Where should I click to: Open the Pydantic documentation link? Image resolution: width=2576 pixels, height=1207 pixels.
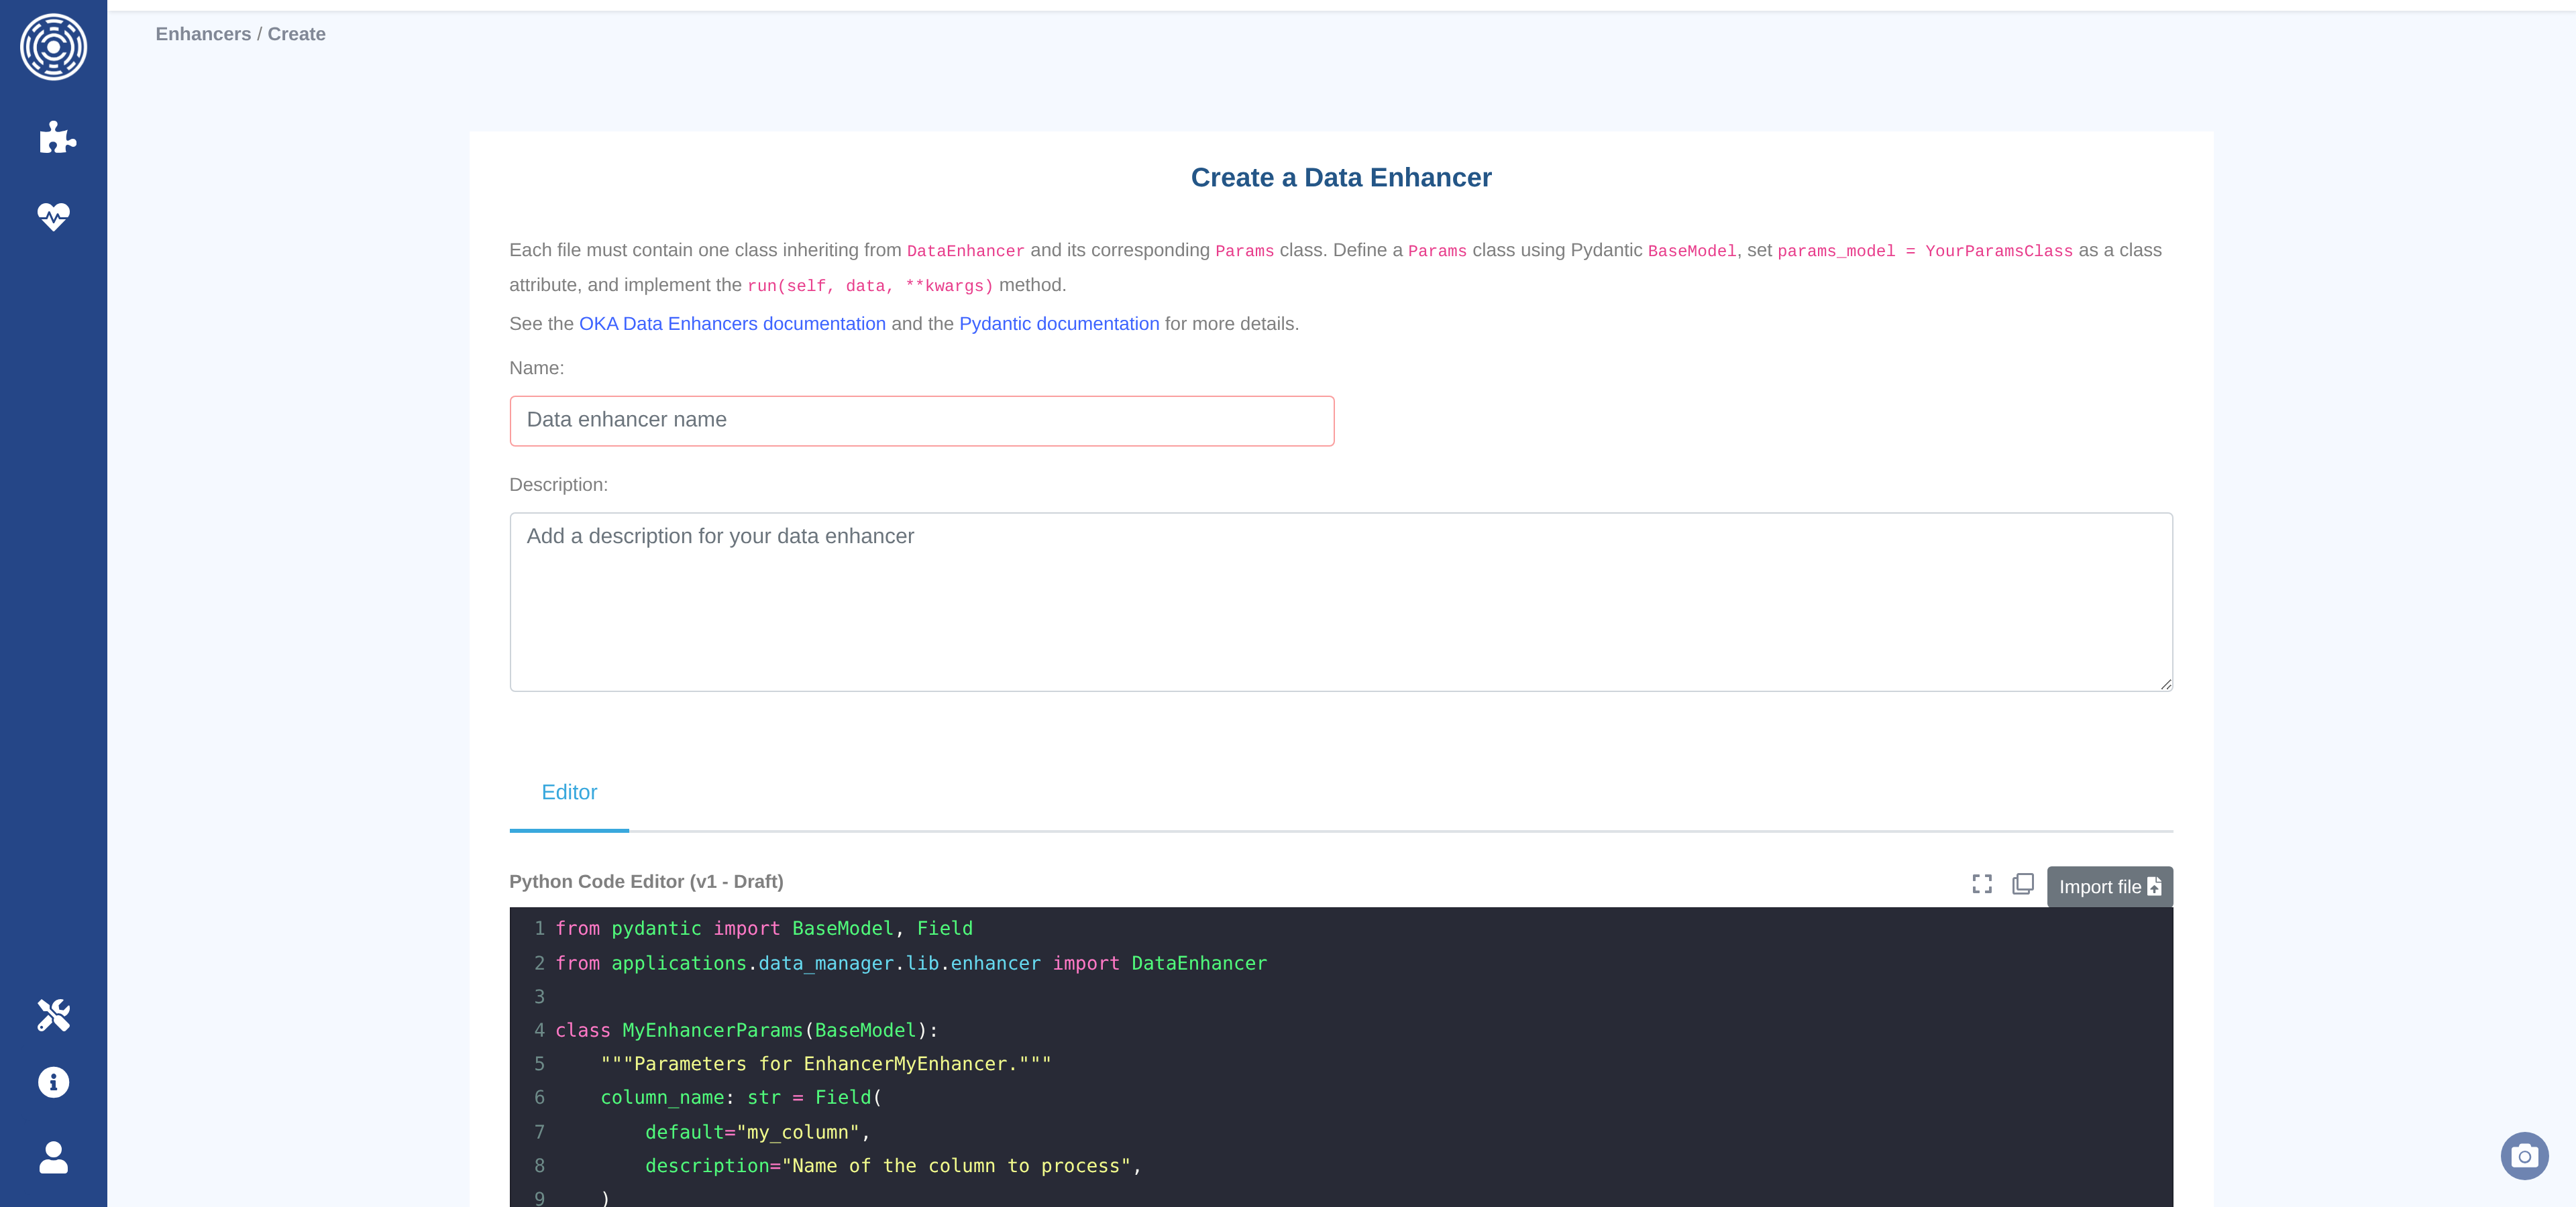pos(1058,324)
